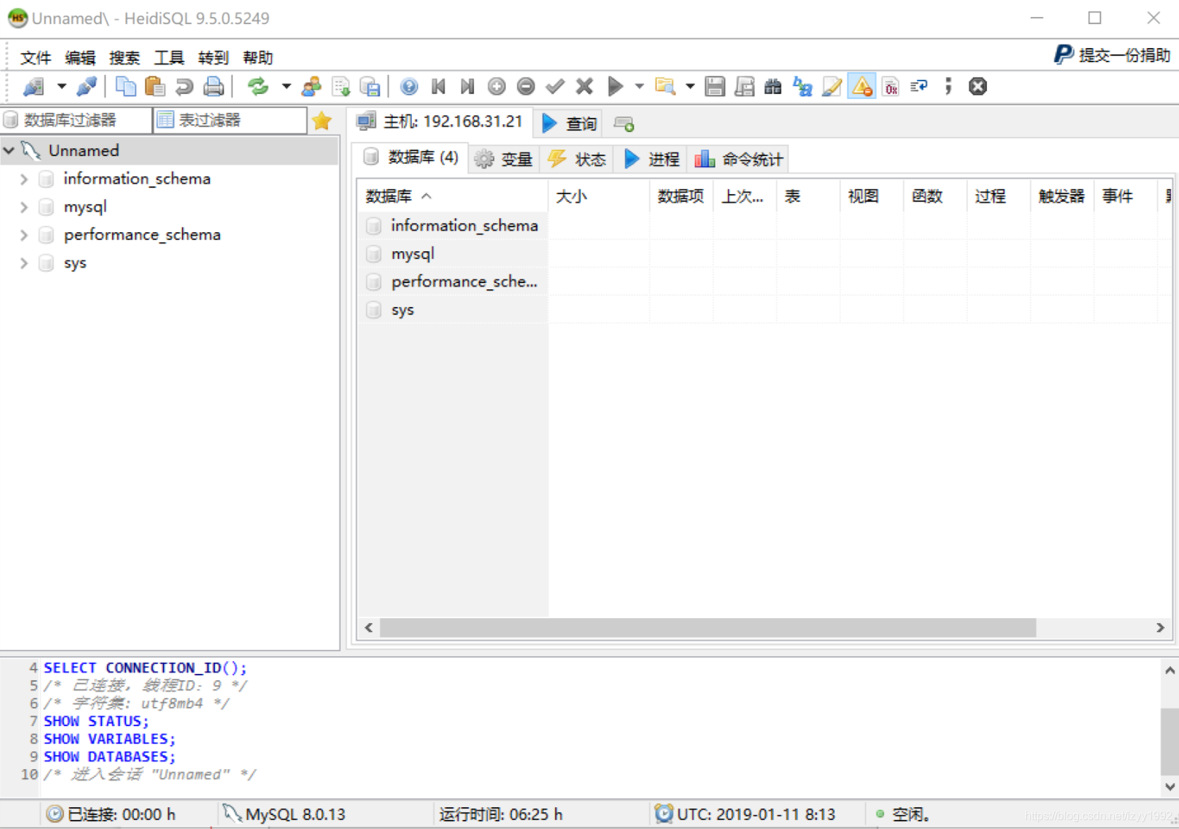Image resolution: width=1179 pixels, height=829 pixels.
Task: Switch to the 变量 tab
Action: (x=504, y=159)
